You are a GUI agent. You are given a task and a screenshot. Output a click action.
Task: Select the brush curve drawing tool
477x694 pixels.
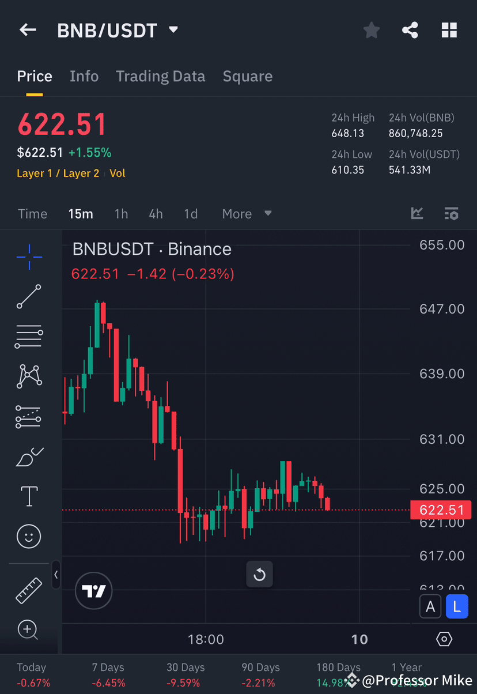pyautogui.click(x=28, y=456)
